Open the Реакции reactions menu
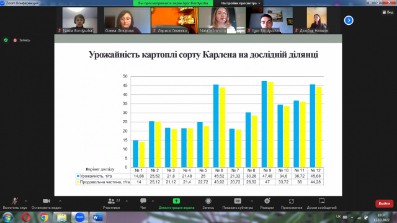Image resolution: width=397 pixels, height=223 pixels. pyautogui.click(x=267, y=203)
